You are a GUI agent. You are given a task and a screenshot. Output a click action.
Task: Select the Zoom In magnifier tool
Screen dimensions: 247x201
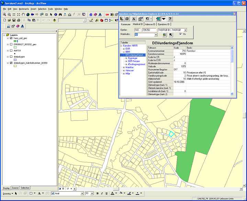(4, 14)
